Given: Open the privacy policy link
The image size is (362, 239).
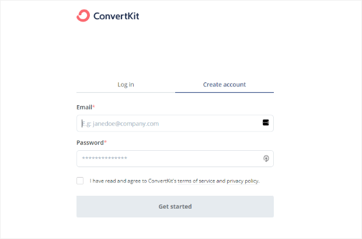Looking at the screenshot, I should [242, 181].
